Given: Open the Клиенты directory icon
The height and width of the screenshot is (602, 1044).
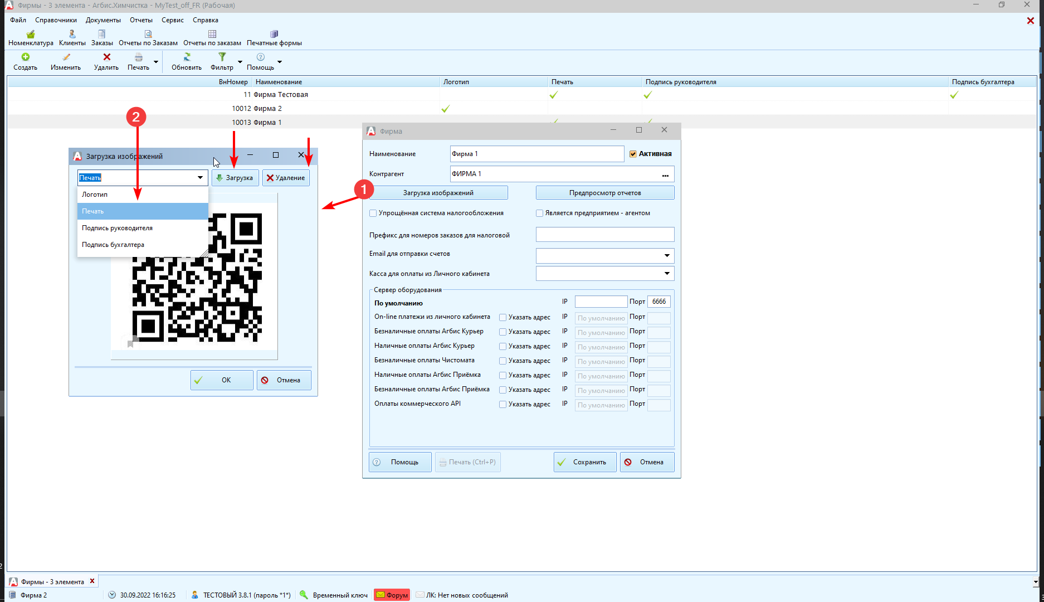Looking at the screenshot, I should [x=72, y=34].
